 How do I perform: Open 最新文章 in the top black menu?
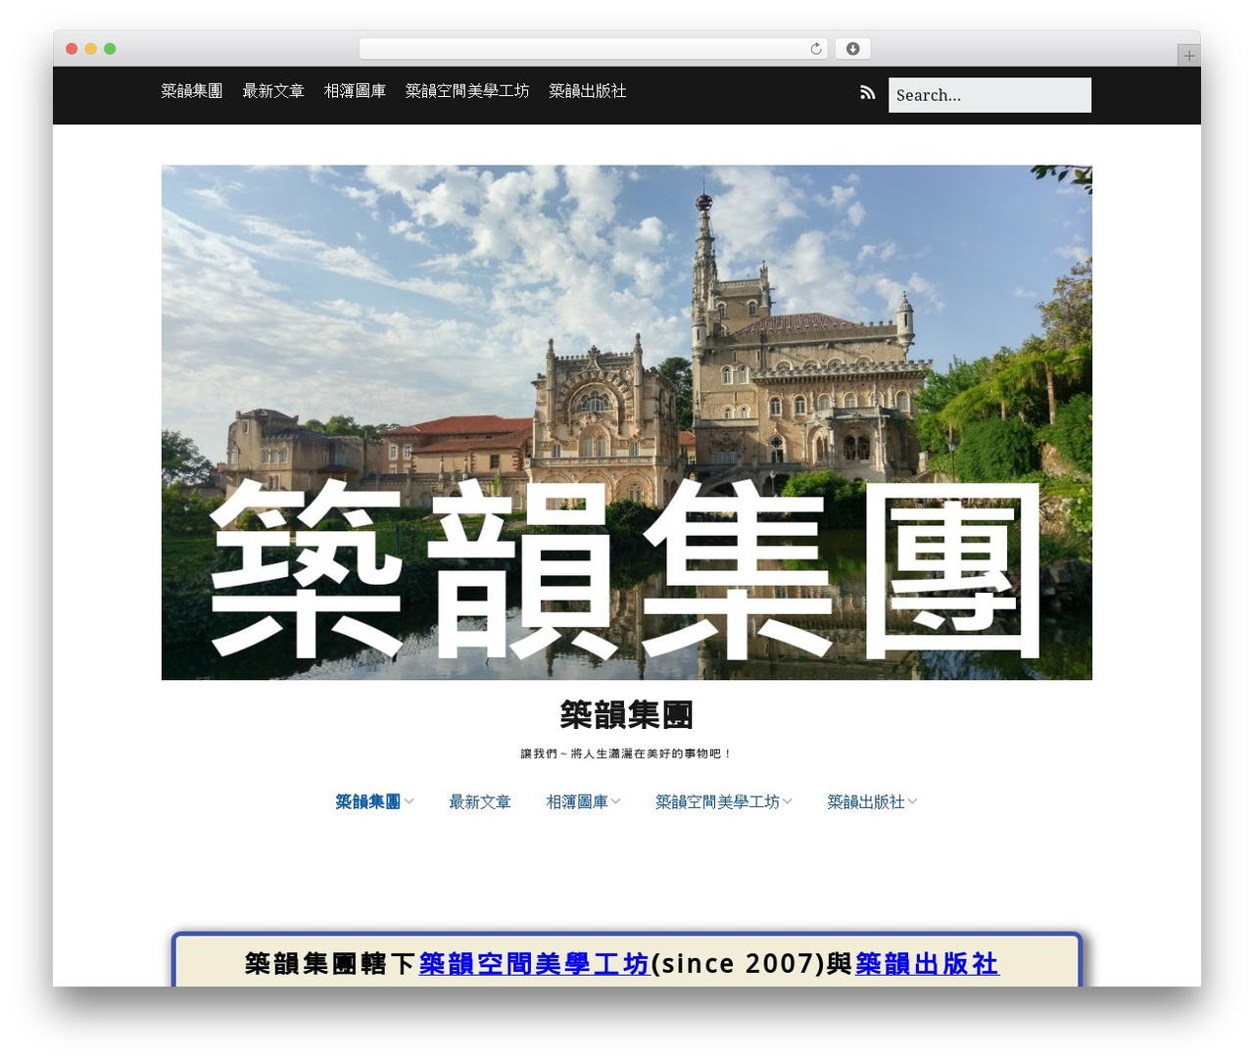[273, 91]
